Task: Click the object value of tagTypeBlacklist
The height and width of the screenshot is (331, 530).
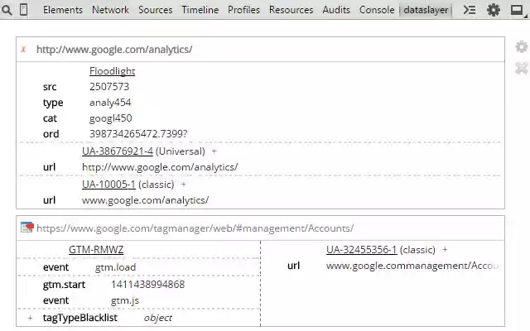Action: pyautogui.click(x=158, y=318)
